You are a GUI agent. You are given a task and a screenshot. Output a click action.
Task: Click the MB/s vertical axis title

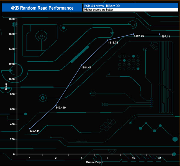tap(6, 86)
